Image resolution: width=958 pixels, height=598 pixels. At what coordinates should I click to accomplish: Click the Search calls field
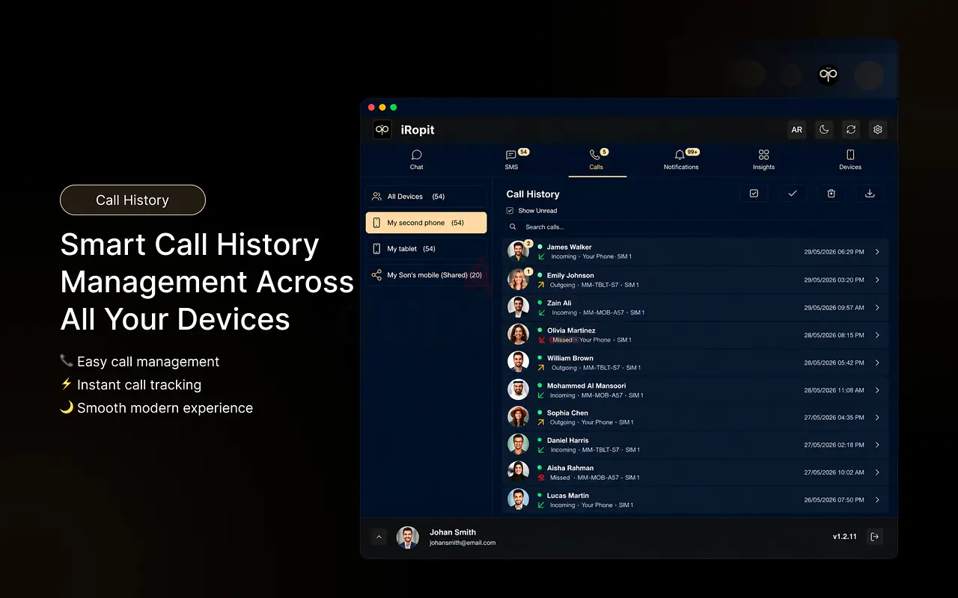point(698,227)
